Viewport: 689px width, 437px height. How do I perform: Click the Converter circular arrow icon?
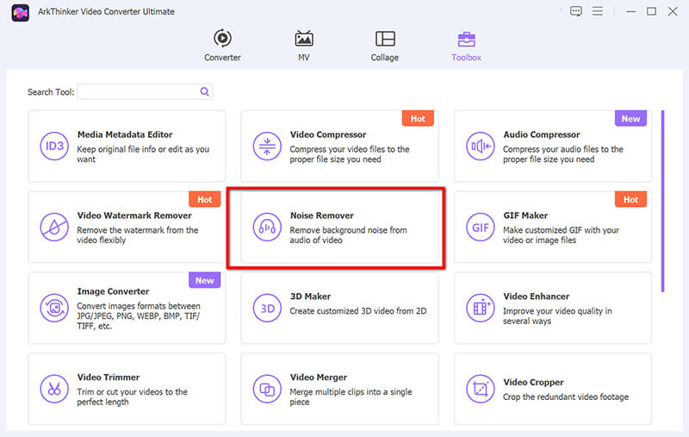pyautogui.click(x=223, y=38)
